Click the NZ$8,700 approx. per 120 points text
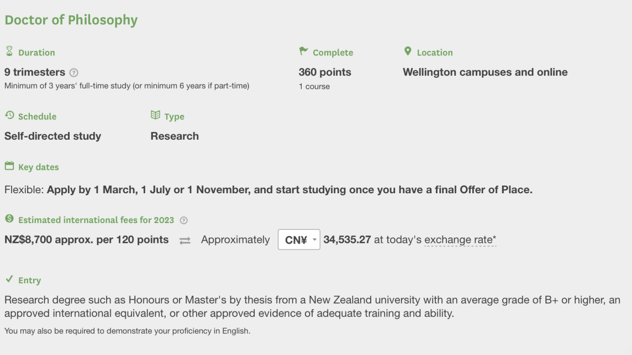 [87, 240]
